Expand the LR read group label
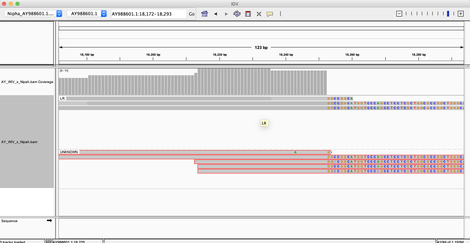470x243 pixels. pyautogui.click(x=62, y=98)
